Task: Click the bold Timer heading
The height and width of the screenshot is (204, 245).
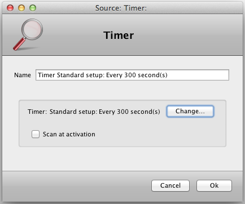Action: [119, 36]
